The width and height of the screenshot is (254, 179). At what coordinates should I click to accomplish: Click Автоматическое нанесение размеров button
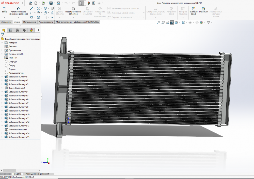[x=18, y=10]
